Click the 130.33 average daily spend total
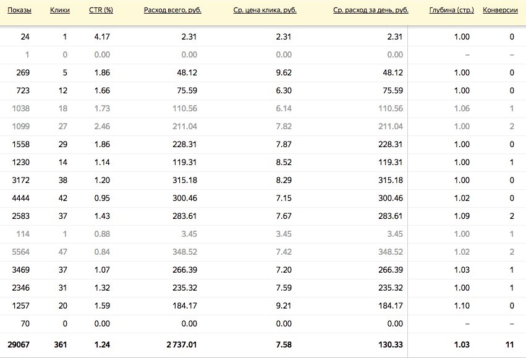Viewport: 526px width, 358px height. pos(391,344)
